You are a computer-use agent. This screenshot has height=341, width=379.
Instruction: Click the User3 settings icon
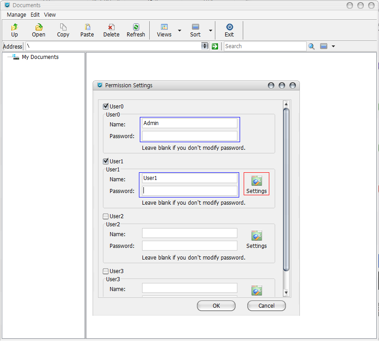(256, 290)
